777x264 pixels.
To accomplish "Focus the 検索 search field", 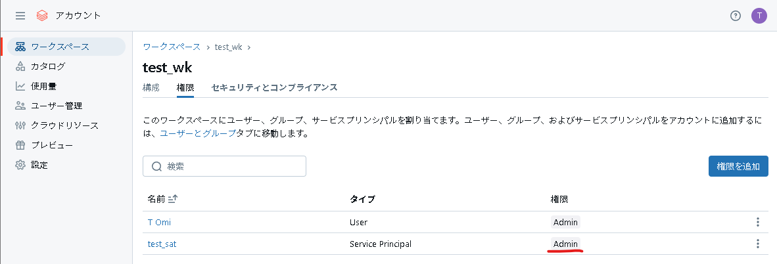I will [225, 166].
